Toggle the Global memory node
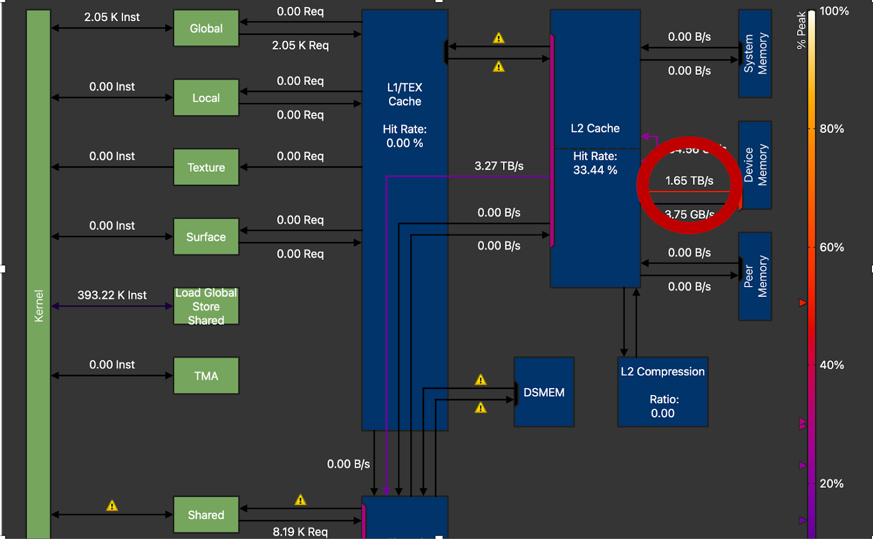Image resolution: width=873 pixels, height=539 pixels. (206, 28)
